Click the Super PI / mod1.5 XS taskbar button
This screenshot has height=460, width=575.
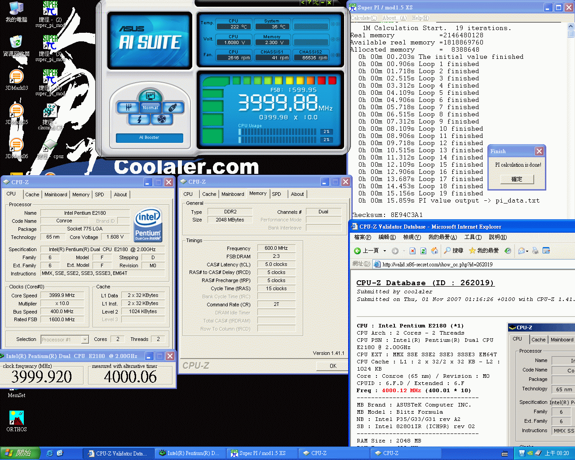262,453
